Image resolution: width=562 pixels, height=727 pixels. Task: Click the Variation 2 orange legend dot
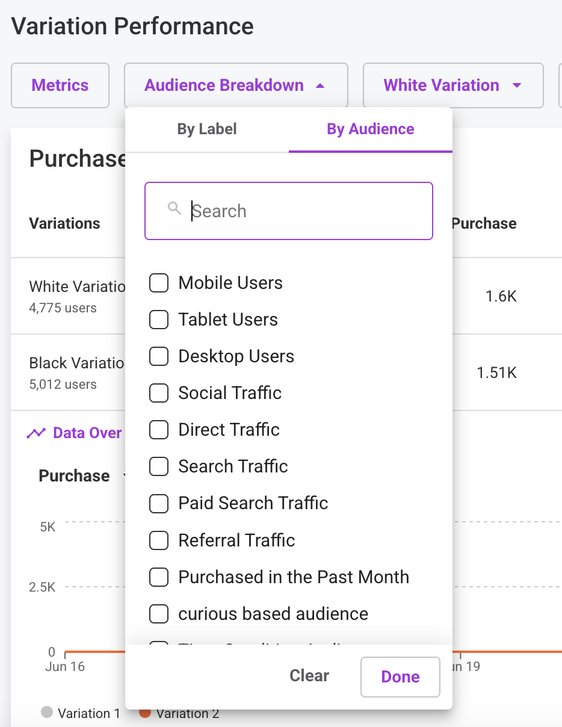coord(145,713)
